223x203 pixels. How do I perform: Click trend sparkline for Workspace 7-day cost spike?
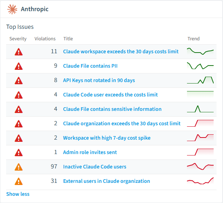click(200, 138)
